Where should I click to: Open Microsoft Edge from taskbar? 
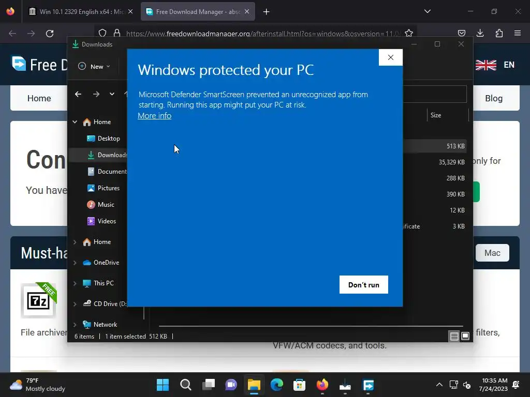click(x=276, y=385)
